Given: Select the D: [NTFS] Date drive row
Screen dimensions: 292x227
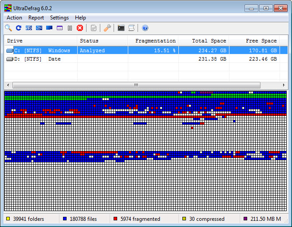Looking at the screenshot, I should tap(146, 59).
